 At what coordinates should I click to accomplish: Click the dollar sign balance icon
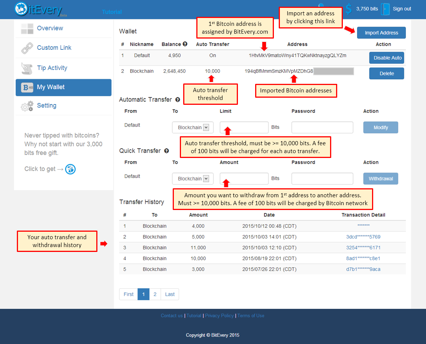coord(348,9)
